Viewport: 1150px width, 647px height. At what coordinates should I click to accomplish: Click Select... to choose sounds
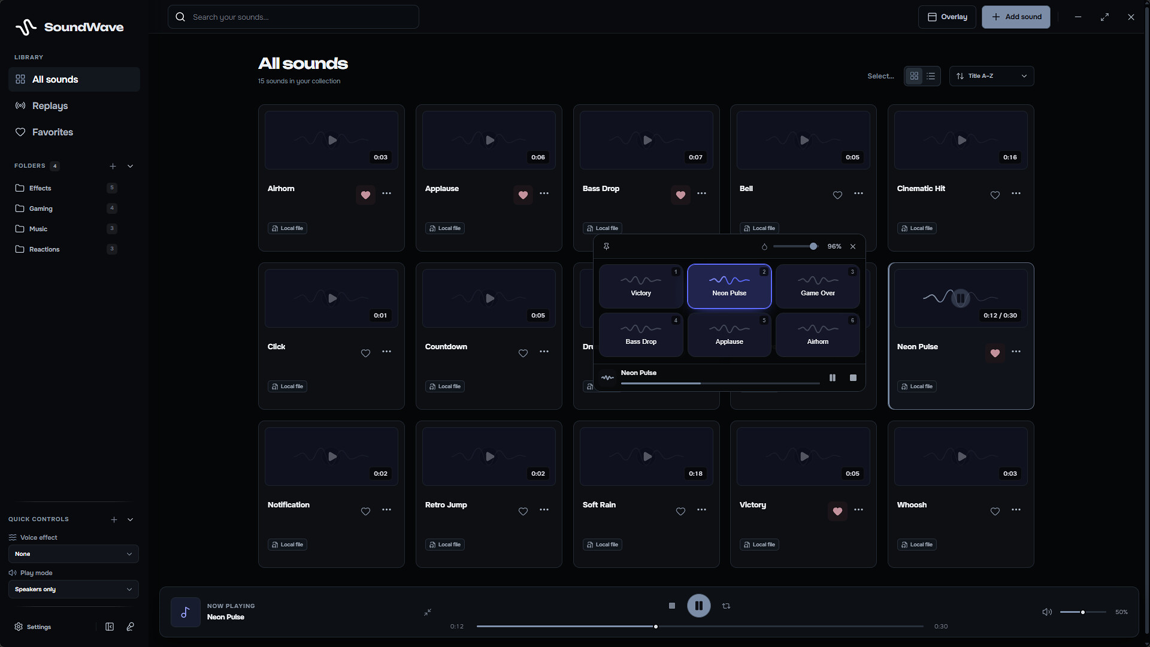[880, 76]
